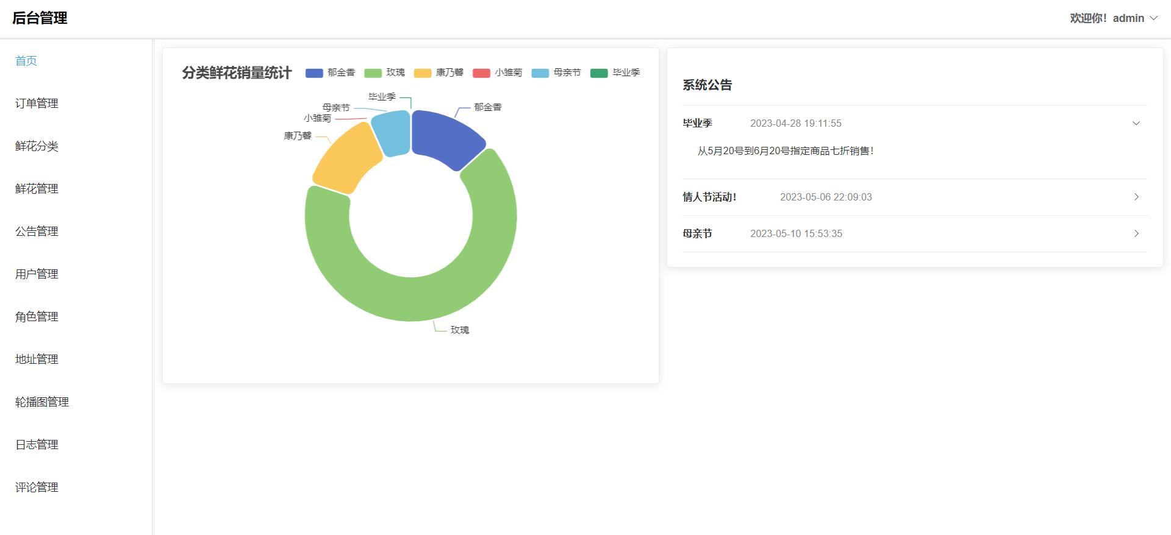Toggle 康乃馨 legend swatch

(423, 73)
